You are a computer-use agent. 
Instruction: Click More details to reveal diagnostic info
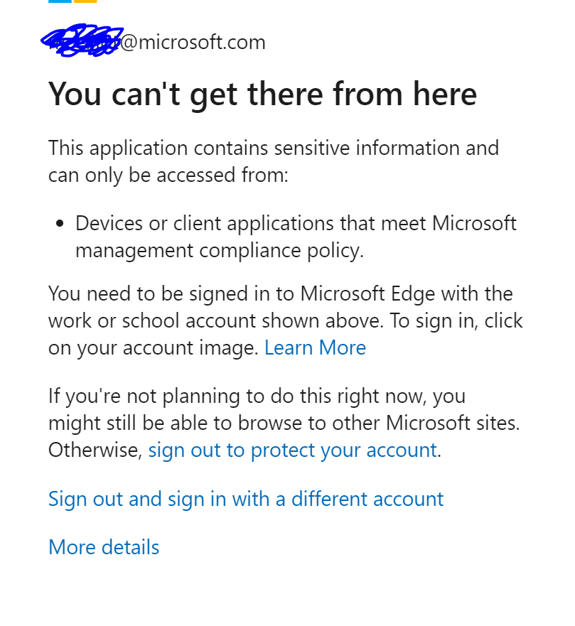(x=103, y=547)
